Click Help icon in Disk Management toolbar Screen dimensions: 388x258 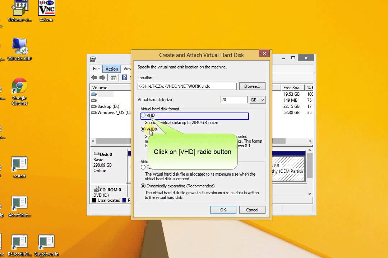pyautogui.click(x=124, y=78)
